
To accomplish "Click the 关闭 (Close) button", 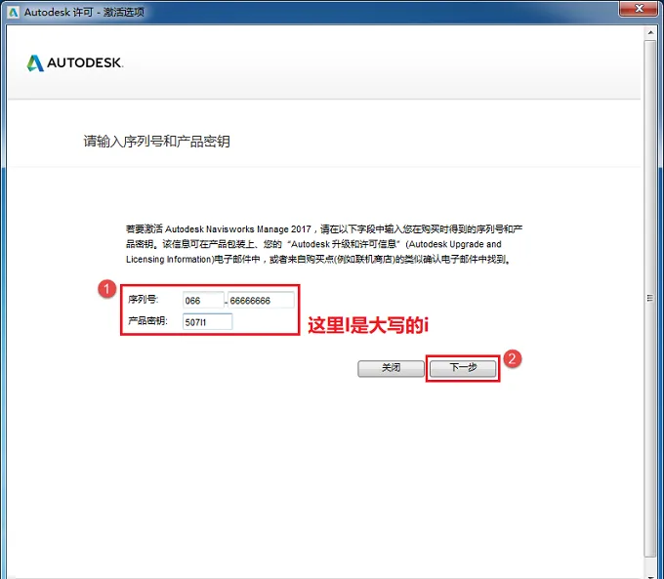I will pos(391,368).
